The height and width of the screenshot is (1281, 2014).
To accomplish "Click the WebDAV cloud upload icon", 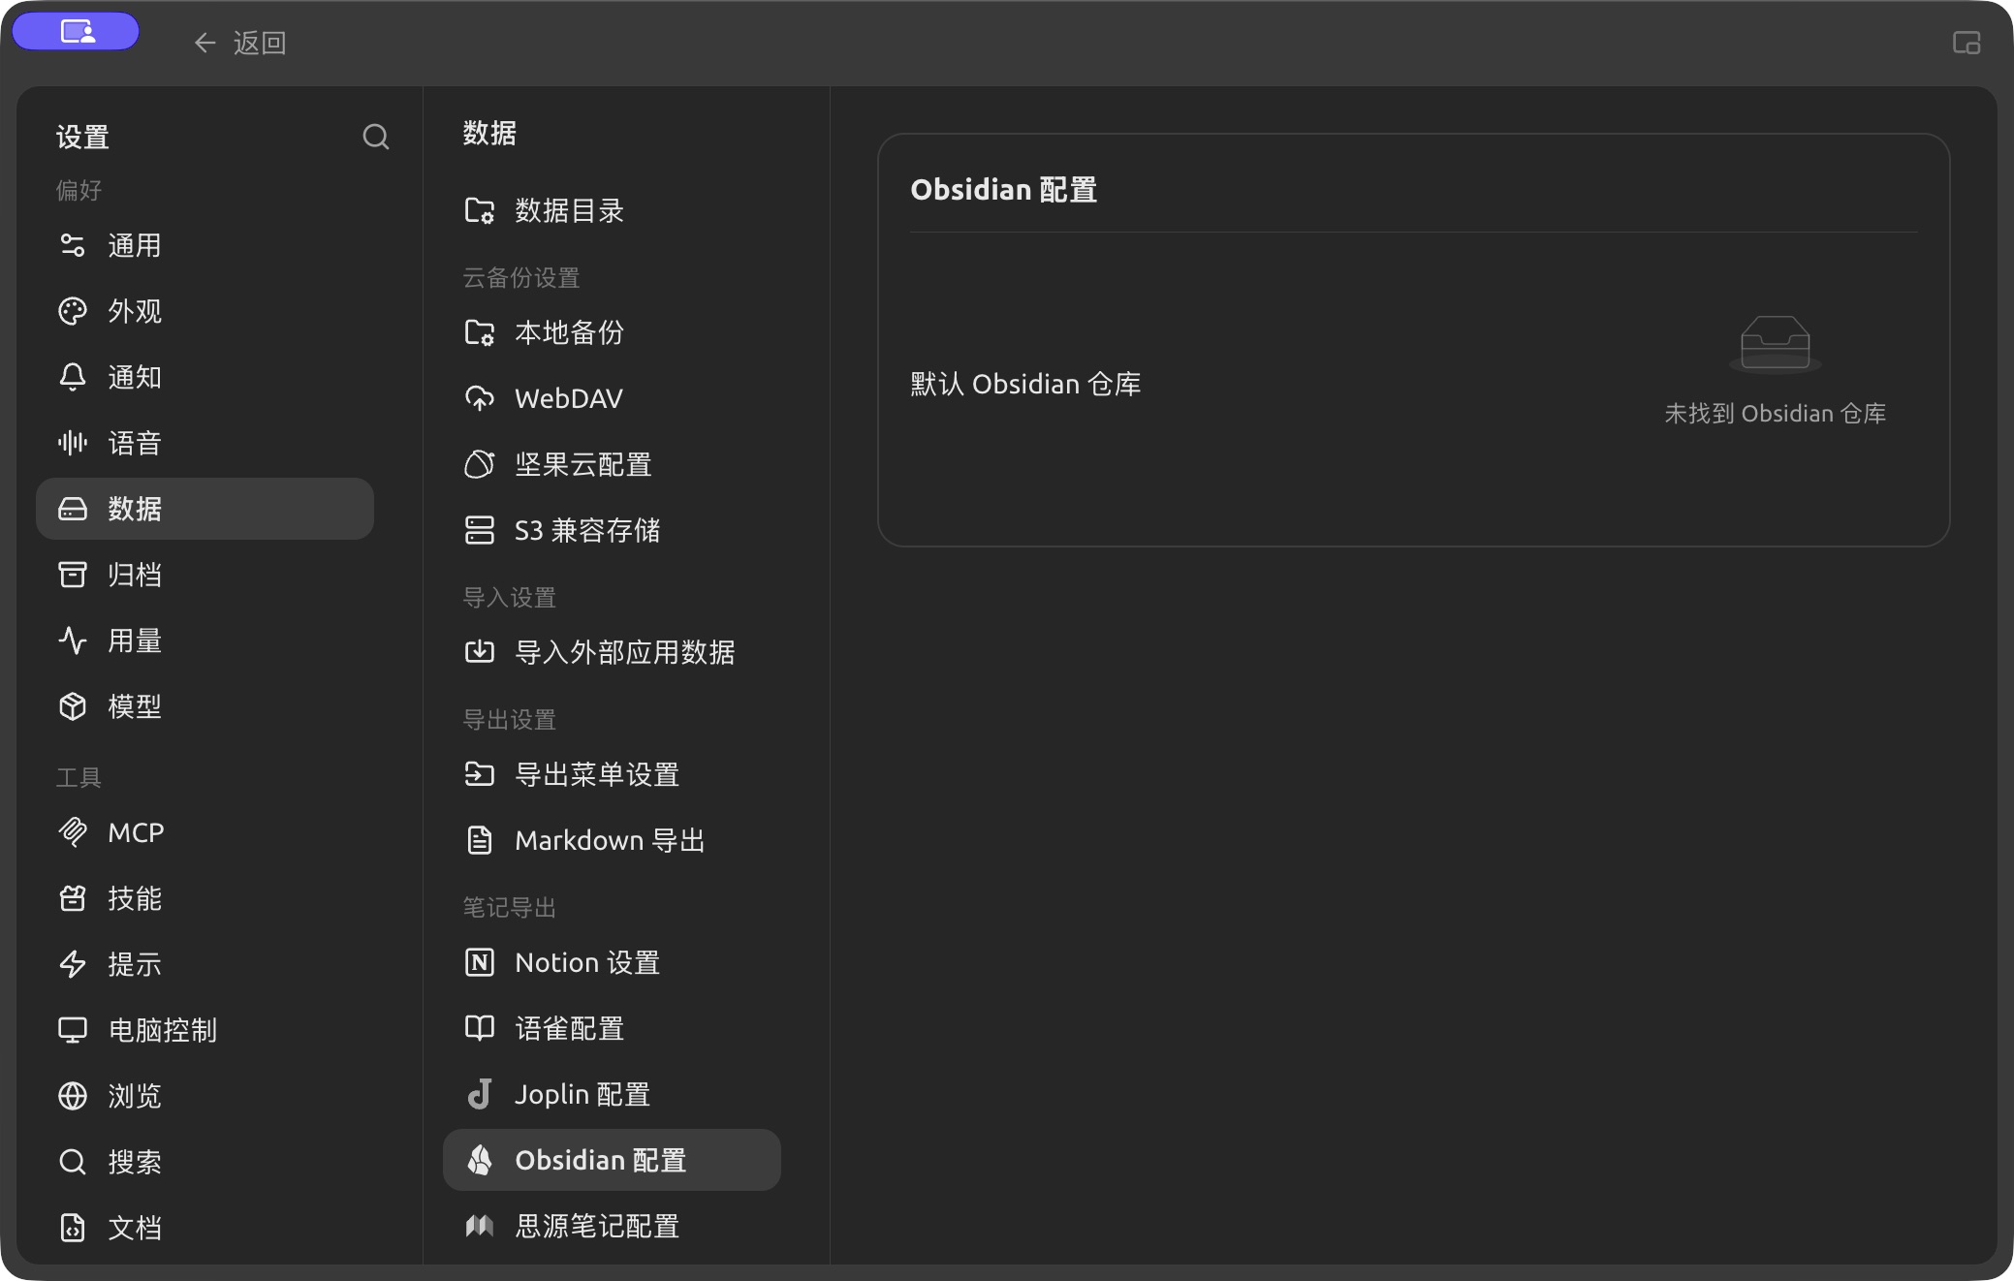I will click(x=480, y=398).
